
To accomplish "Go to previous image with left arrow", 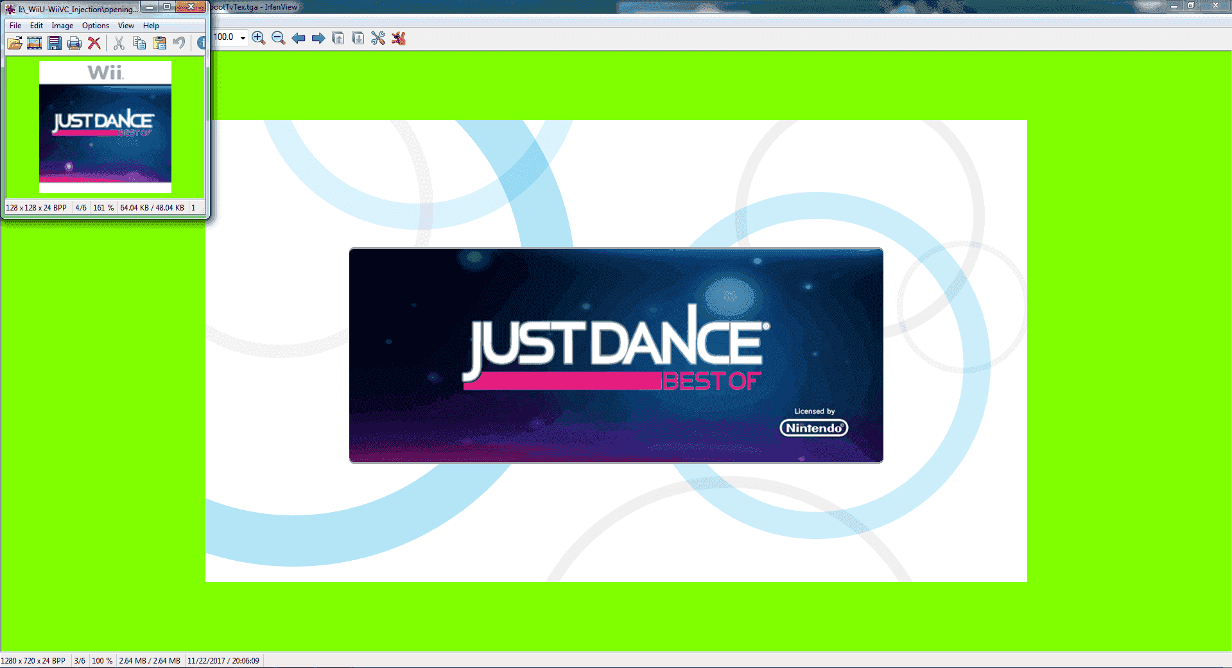I will (299, 38).
